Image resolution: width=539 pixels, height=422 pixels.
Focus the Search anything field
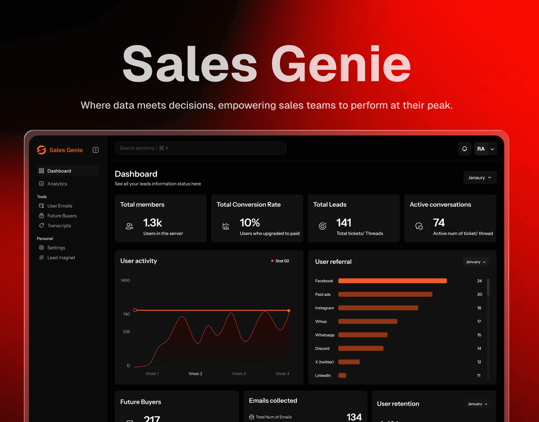click(x=200, y=148)
